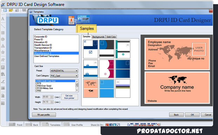Viewport: 218px width, 135px height.
Task: Select Health Service ID template category
Action: [43, 45]
